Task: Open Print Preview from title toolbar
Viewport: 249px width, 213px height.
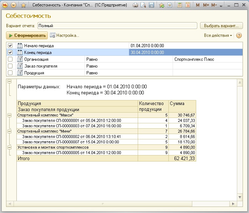Action: click(143, 5)
